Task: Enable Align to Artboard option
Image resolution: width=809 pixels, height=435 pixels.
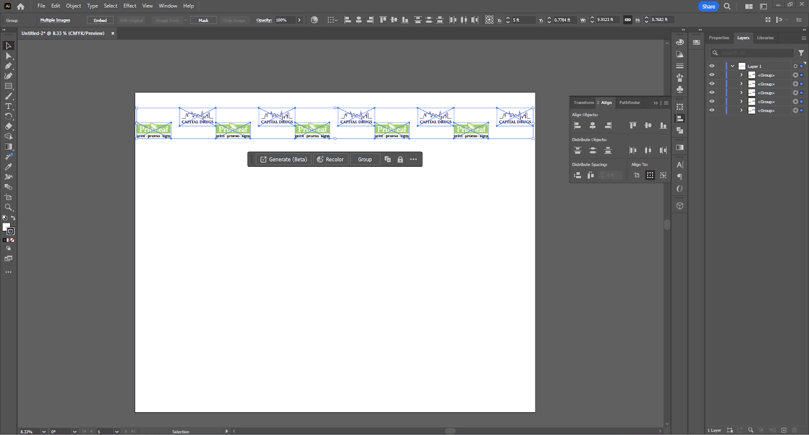Action: (637, 175)
